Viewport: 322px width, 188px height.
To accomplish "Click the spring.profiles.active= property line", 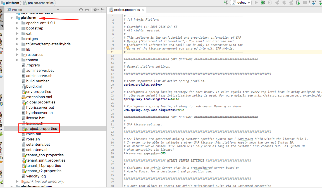I will tap(143, 85).
